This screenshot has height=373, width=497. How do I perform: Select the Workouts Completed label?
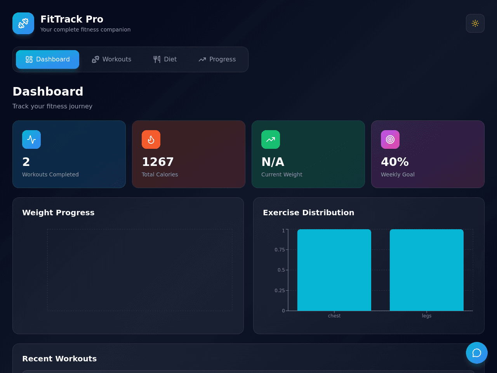coord(50,174)
